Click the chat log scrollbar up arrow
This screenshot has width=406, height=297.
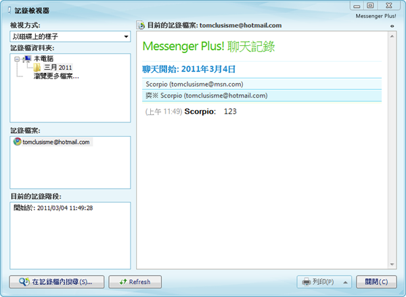click(392, 37)
